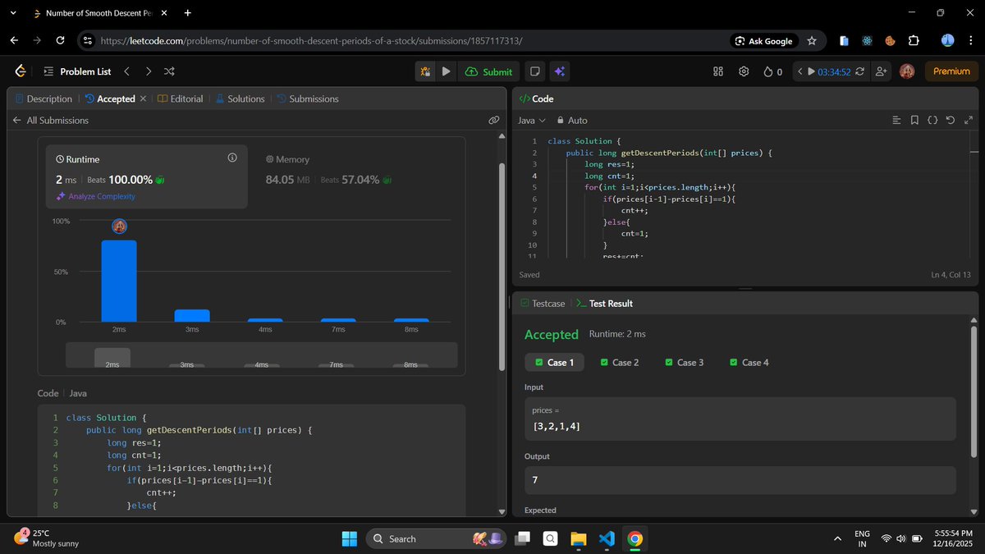Collapse the timer with left chevron
Screen dimensions: 985x554
pyautogui.click(x=800, y=71)
